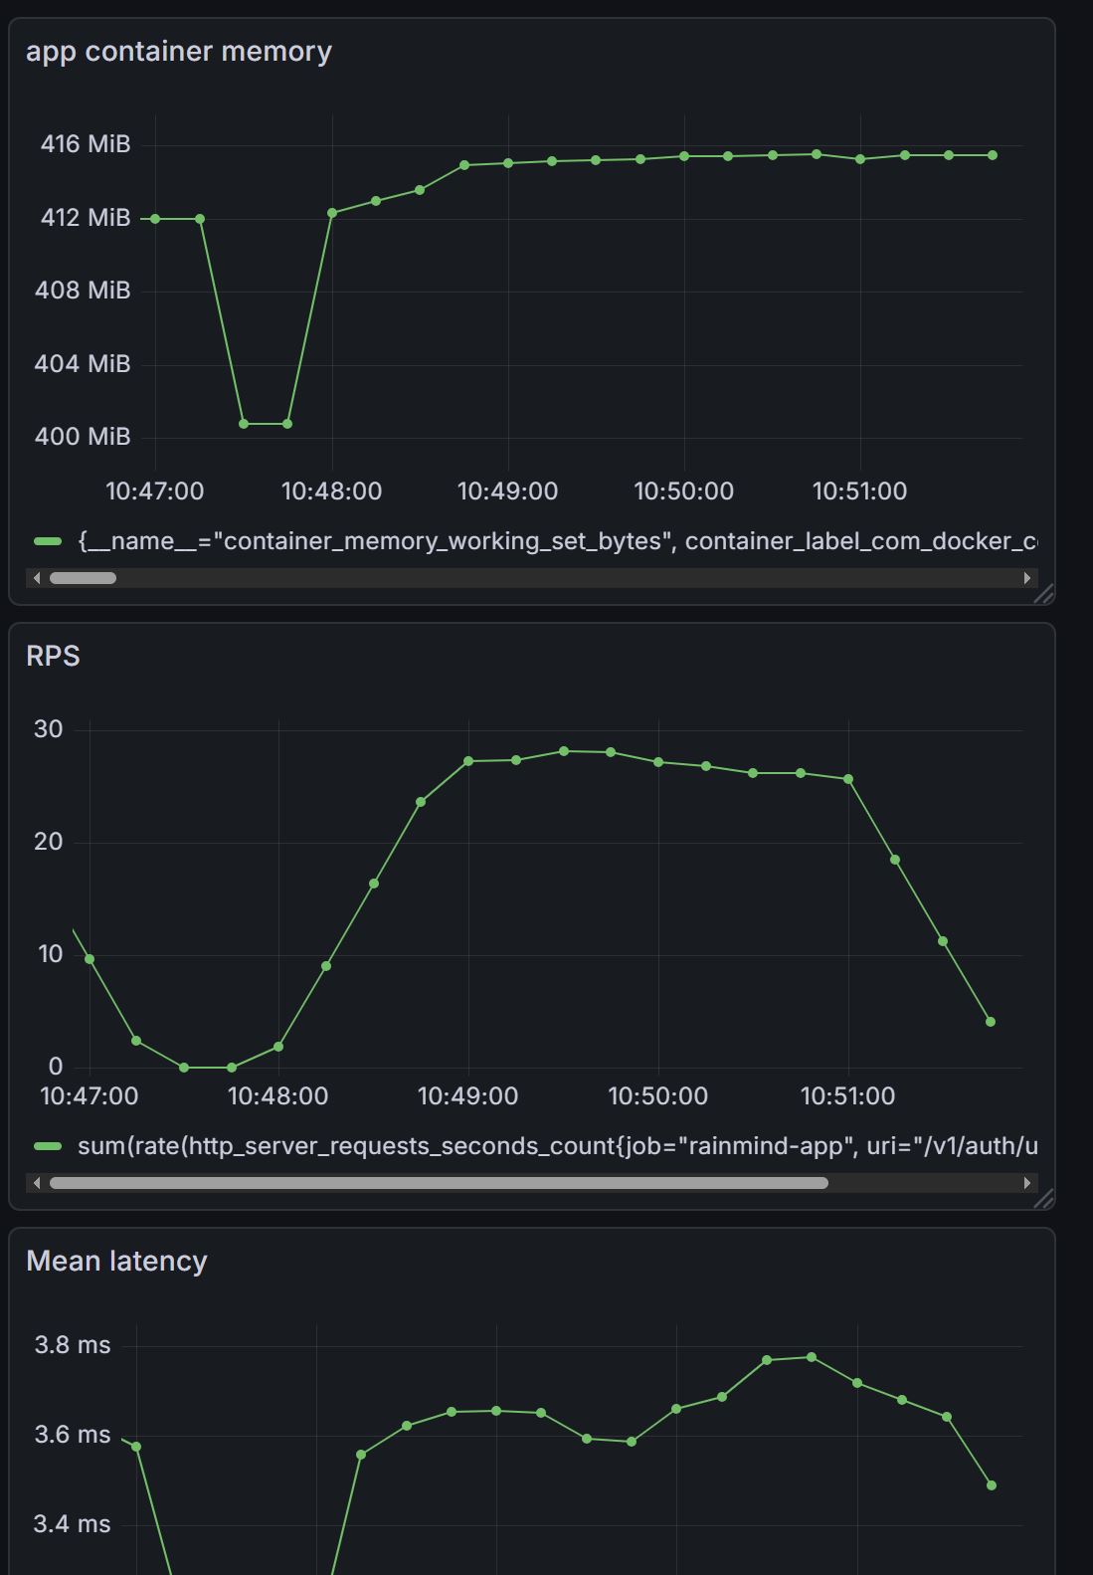
Task: Toggle the sum(rate(http_server_requests… series legend label
Action: (x=557, y=1146)
